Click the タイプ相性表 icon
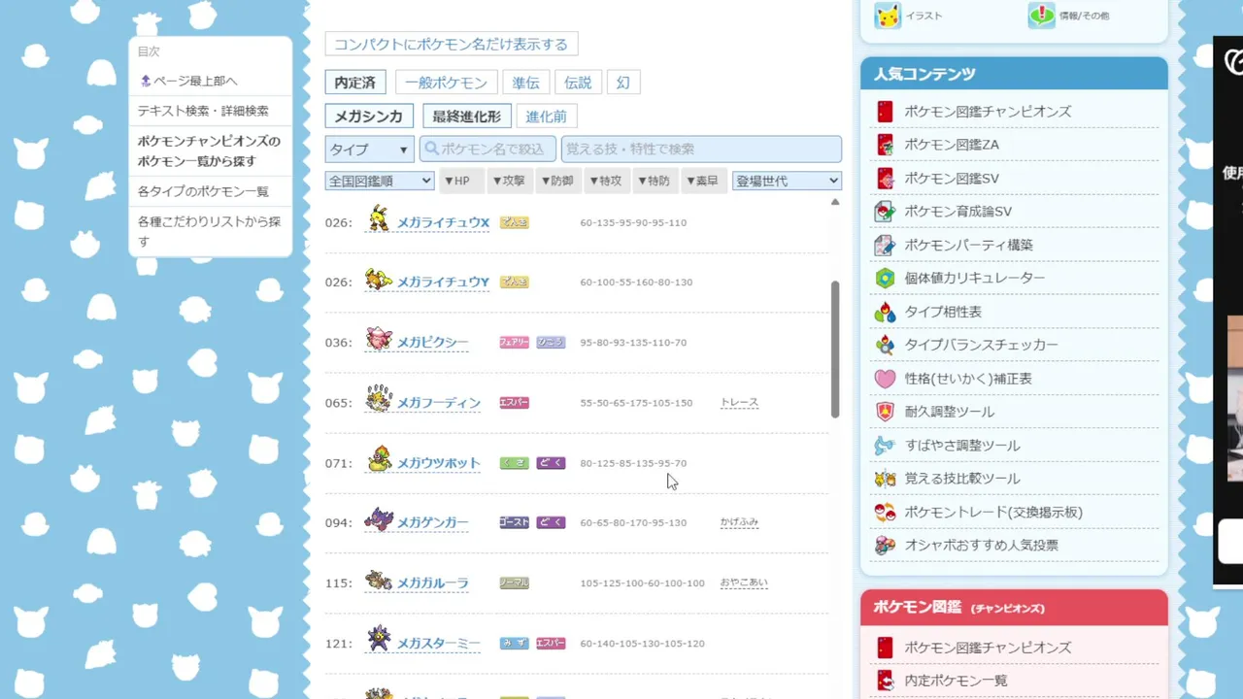The image size is (1243, 699). pos(885,312)
